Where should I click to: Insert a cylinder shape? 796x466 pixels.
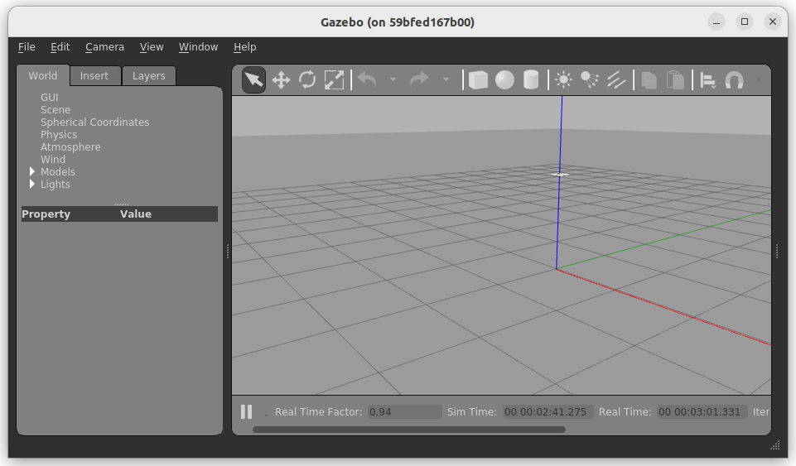pyautogui.click(x=531, y=80)
